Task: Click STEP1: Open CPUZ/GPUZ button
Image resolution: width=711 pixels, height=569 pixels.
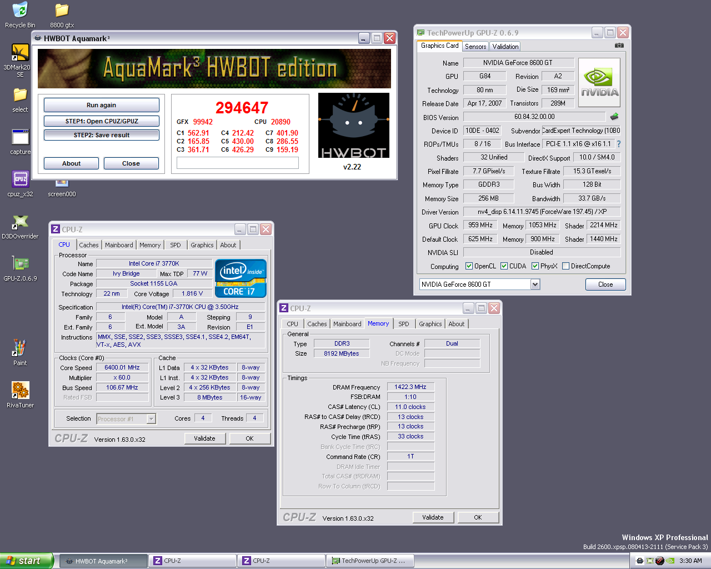Action: pyautogui.click(x=101, y=121)
